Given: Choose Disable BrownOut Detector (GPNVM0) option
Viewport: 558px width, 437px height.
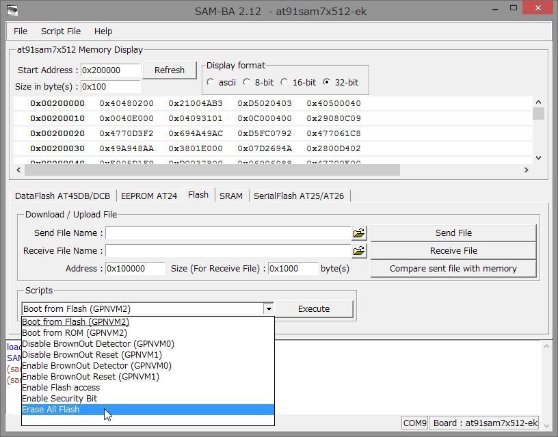Looking at the screenshot, I should pyautogui.click(x=148, y=344).
